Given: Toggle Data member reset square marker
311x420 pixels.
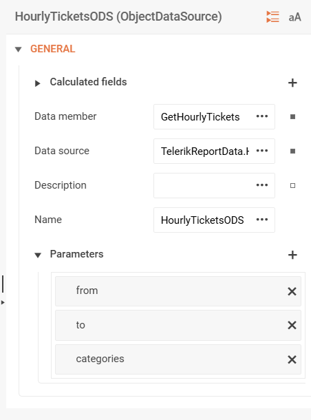Looking at the screenshot, I should pyautogui.click(x=293, y=117).
